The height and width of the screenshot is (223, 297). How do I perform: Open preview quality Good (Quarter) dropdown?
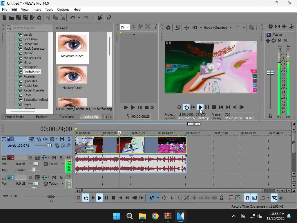point(218,28)
